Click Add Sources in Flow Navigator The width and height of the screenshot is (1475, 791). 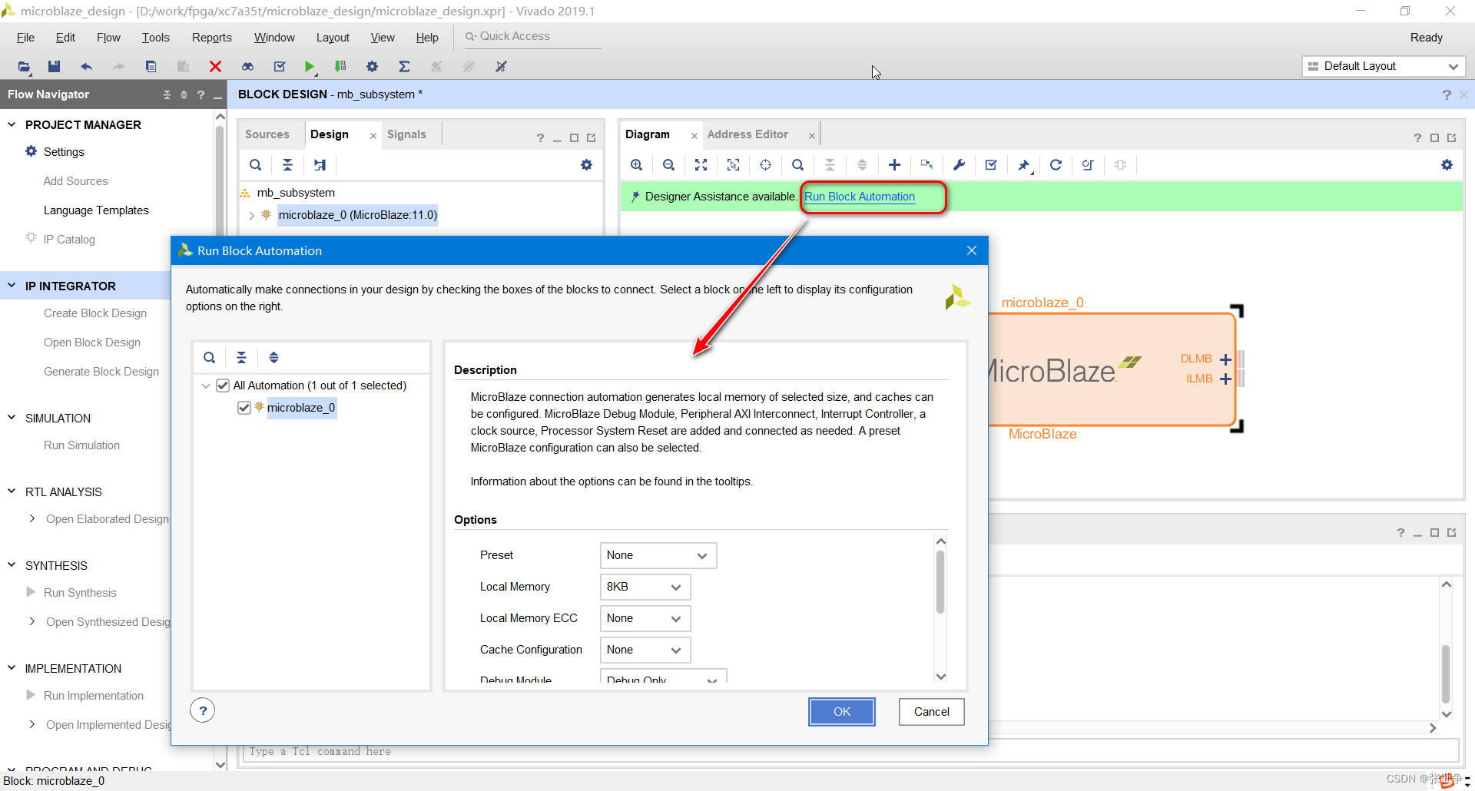pyautogui.click(x=76, y=181)
